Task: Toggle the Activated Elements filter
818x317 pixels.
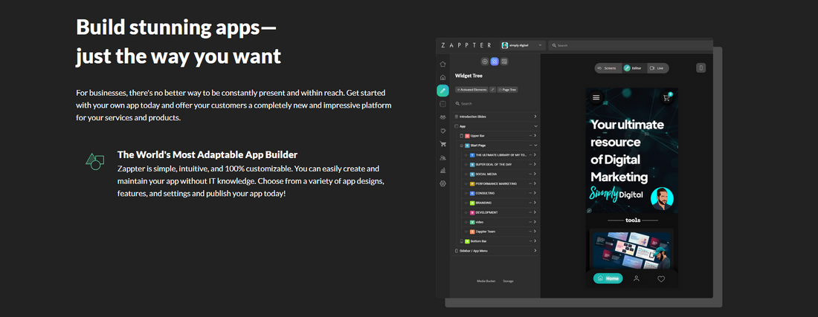Action: [471, 89]
